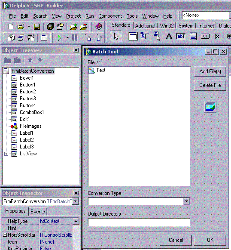Select the Memo palette component
This screenshot has height=250, width=231.
click(193, 36)
